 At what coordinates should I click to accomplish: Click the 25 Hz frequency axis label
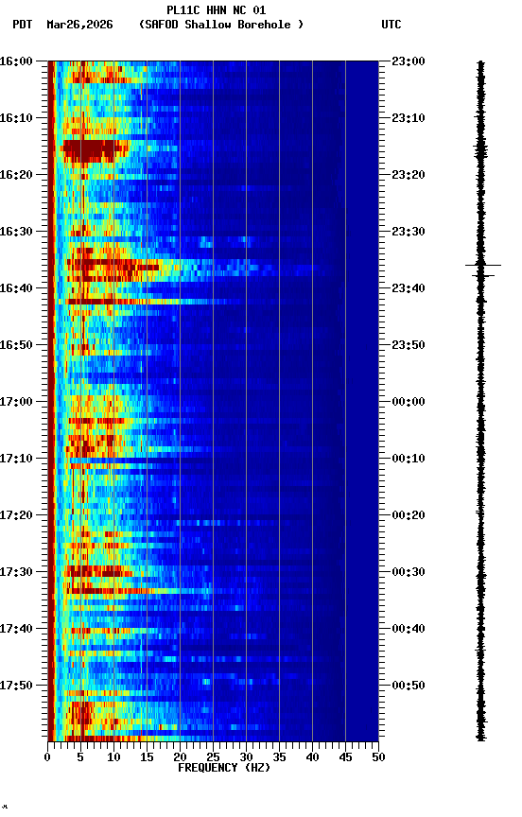coord(213,757)
